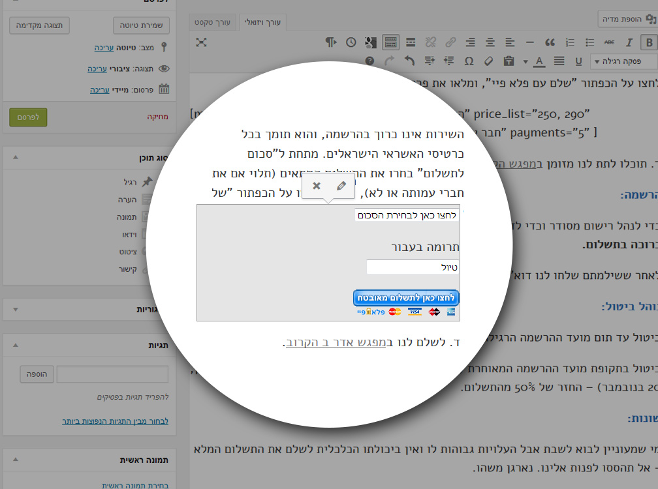Align text left
Viewport: 658px width, 489px height.
[x=509, y=42]
